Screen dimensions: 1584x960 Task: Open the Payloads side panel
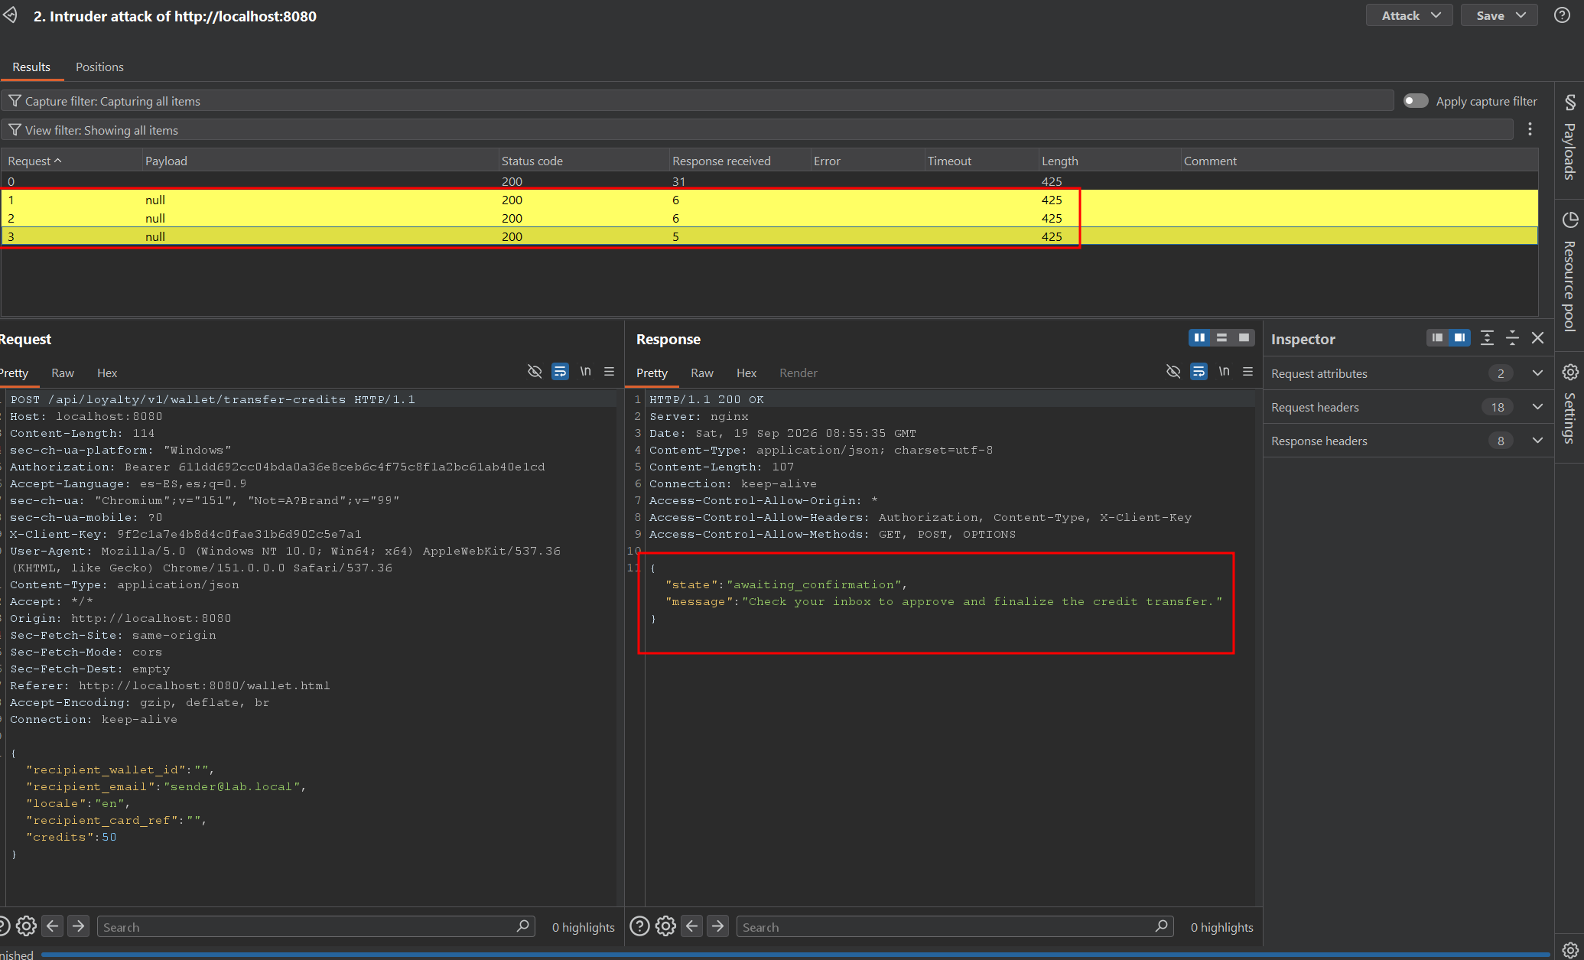(x=1569, y=138)
